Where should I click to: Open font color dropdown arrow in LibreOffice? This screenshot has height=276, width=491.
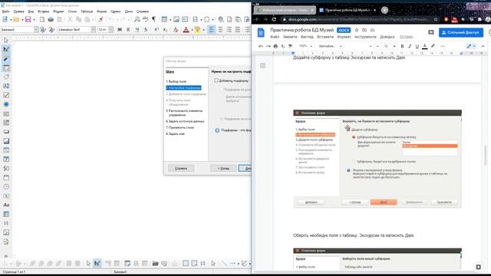tap(192, 30)
